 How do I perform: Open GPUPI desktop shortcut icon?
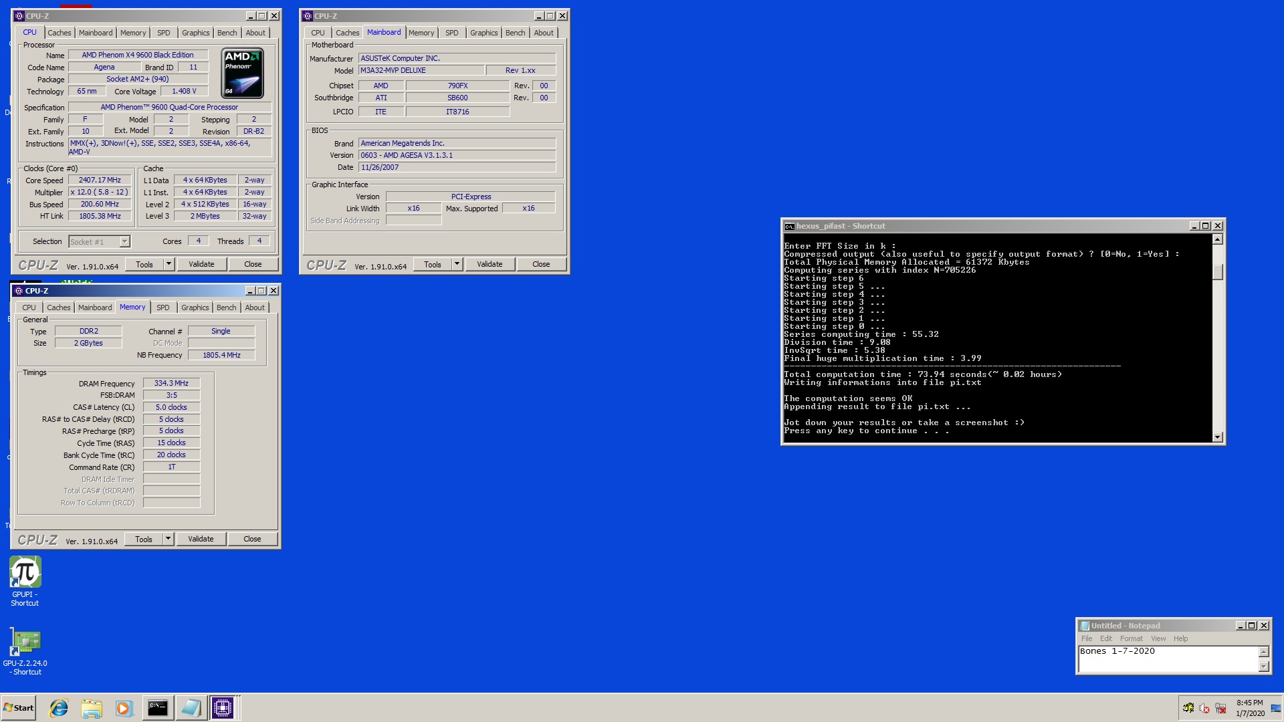(25, 573)
